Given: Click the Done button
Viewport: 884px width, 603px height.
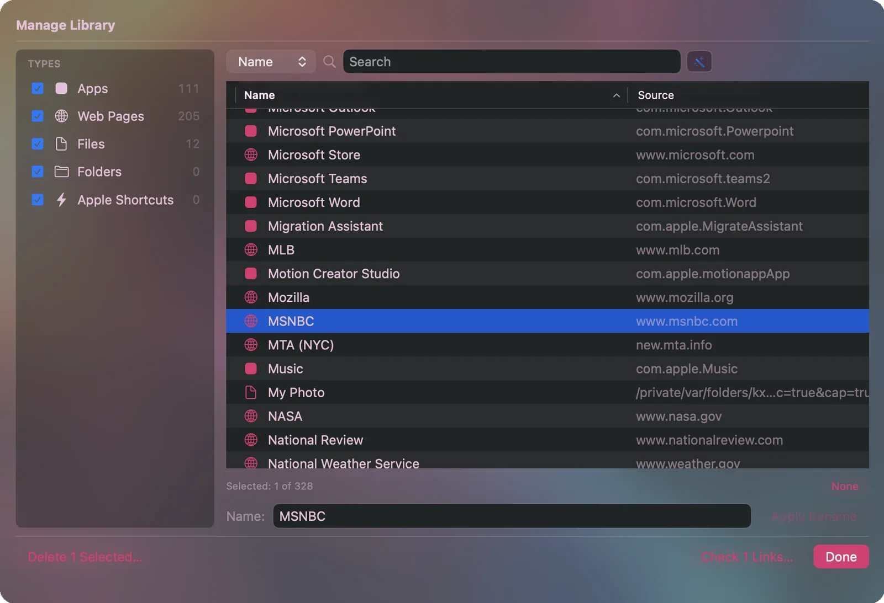Looking at the screenshot, I should 841,557.
